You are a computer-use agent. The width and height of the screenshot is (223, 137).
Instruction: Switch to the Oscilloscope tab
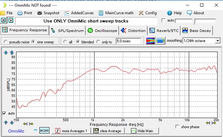click(x=102, y=30)
